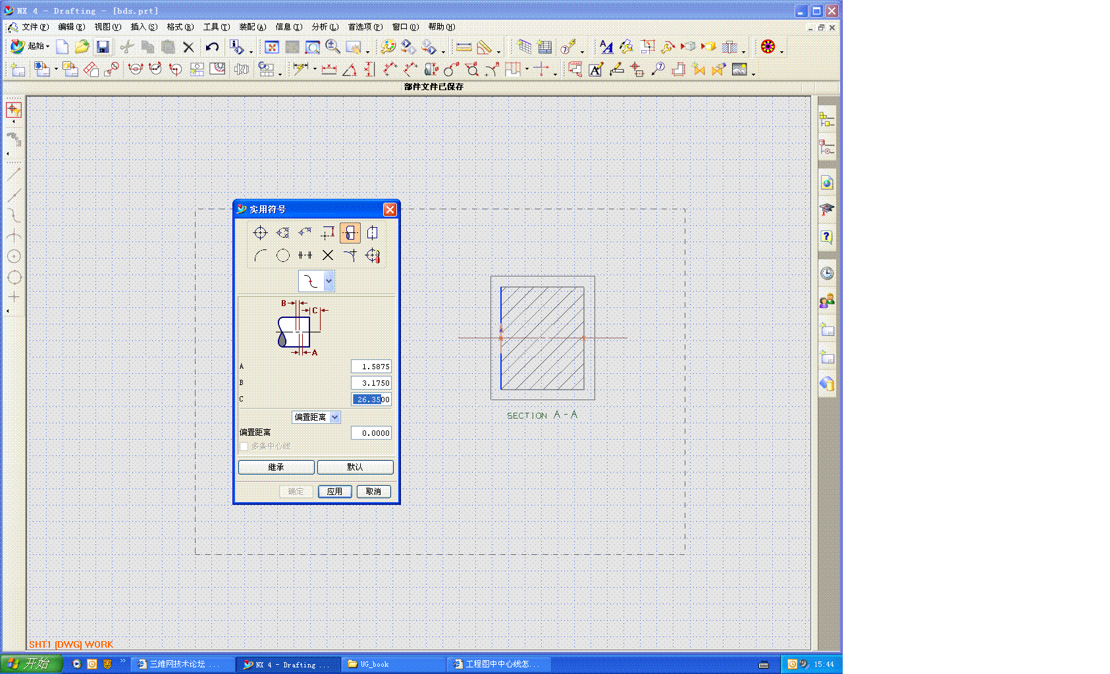This screenshot has height=674, width=1110.
Task: Toggle the 多条中心线 checkbox
Action: click(244, 446)
